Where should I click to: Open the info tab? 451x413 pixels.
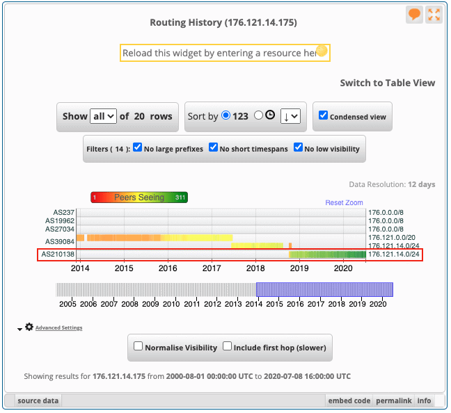tap(424, 400)
